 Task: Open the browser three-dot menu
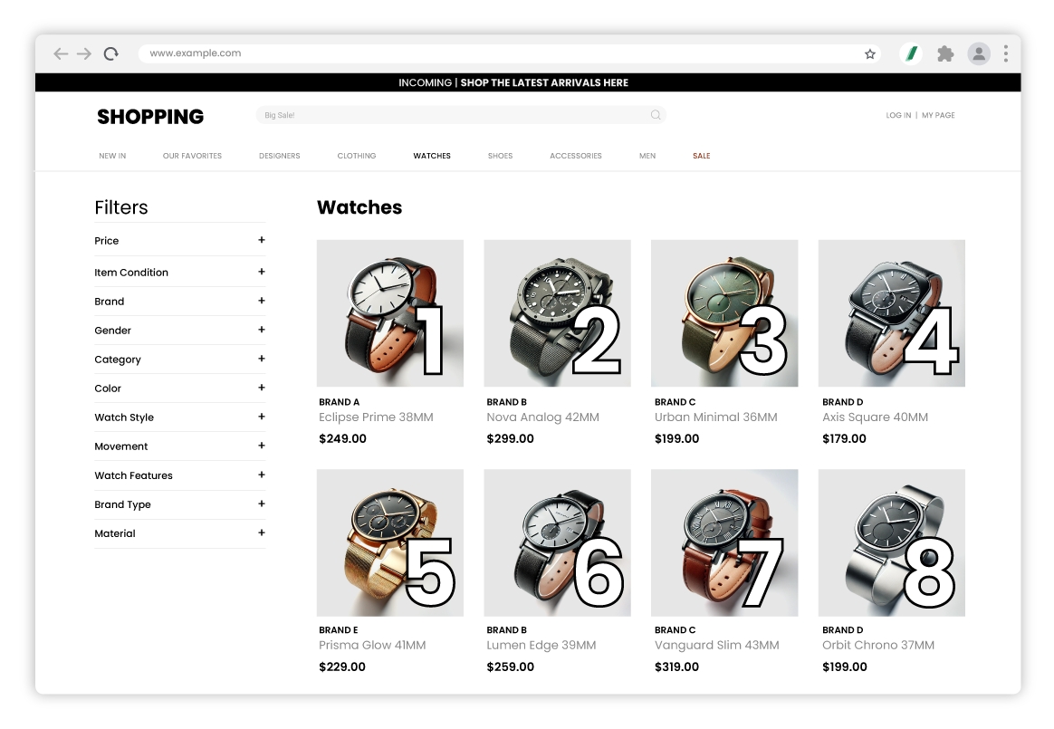(1005, 53)
